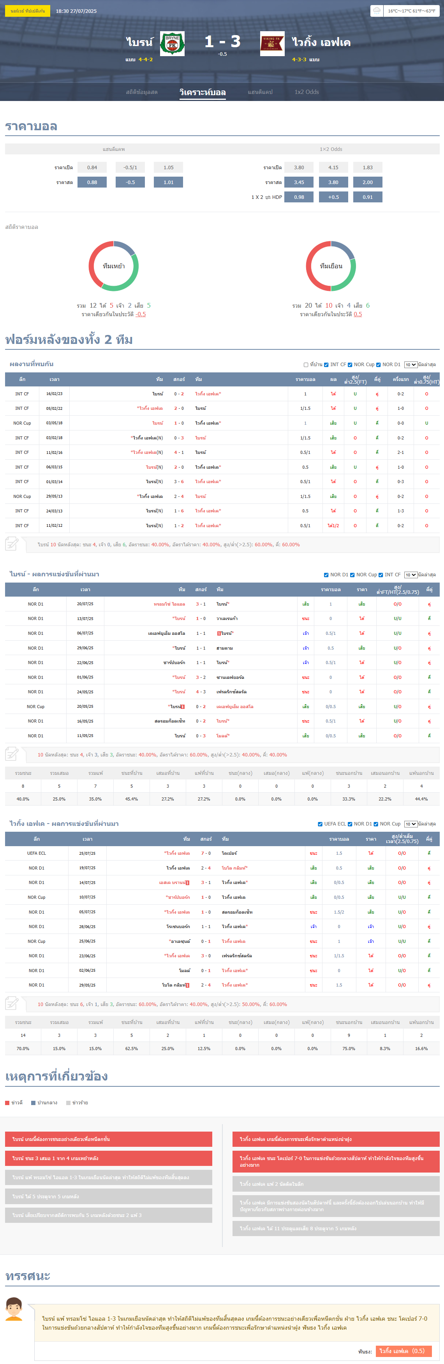Click the ปานกลาง blue legend swatch
The width and height of the screenshot is (444, 1364).
(x=33, y=1103)
